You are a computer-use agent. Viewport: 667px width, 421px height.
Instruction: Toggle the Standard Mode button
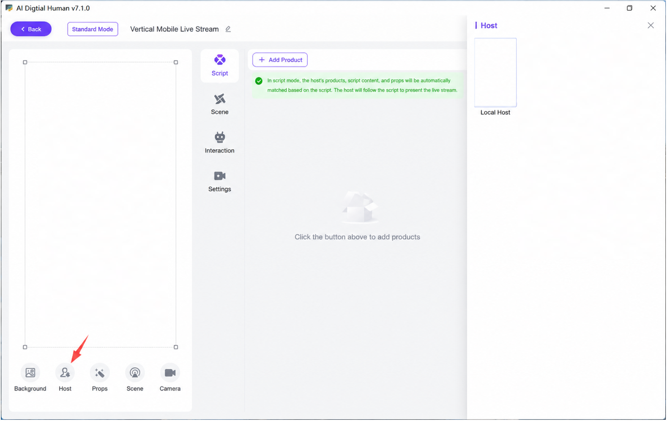pyautogui.click(x=93, y=29)
